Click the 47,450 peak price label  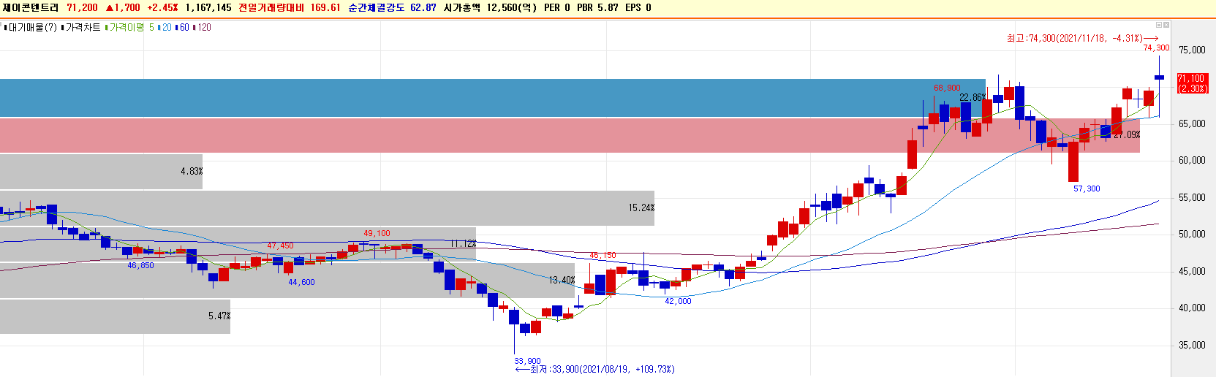pyautogui.click(x=280, y=246)
